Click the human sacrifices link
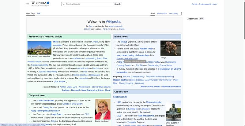 pos(81,75)
